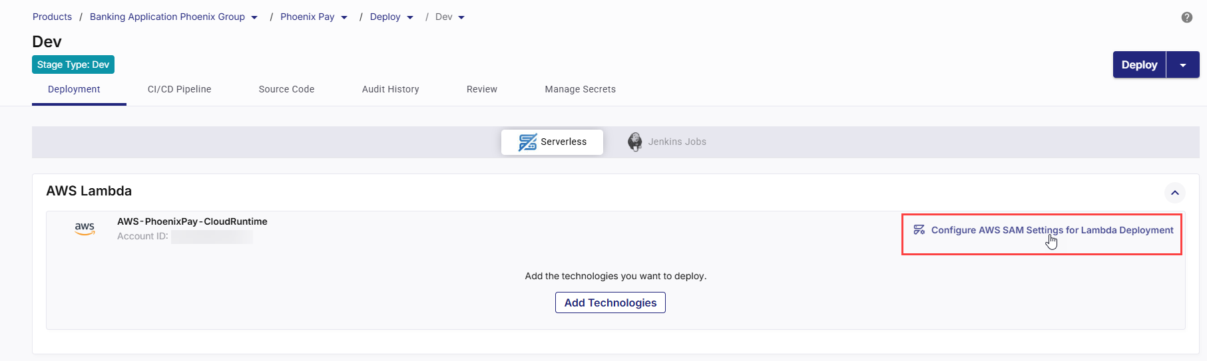The width and height of the screenshot is (1207, 361).
Task: Expand Phoenix Pay breadcrumb dropdown
Action: pyautogui.click(x=344, y=18)
